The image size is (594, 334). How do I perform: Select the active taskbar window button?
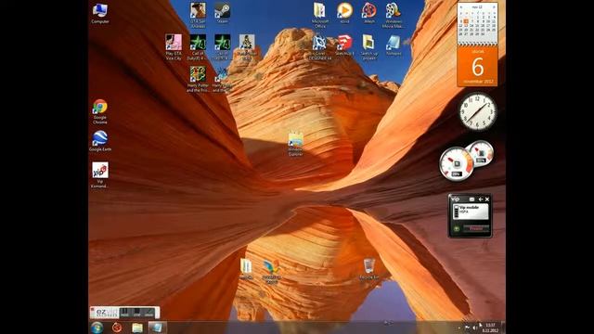(x=157, y=328)
